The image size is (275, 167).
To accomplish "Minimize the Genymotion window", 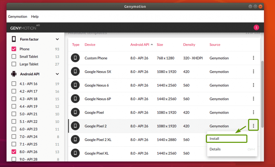I will 250,7.
